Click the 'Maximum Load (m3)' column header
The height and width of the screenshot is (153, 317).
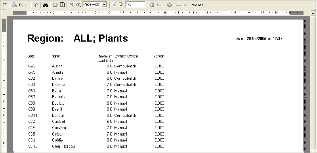(105, 58)
